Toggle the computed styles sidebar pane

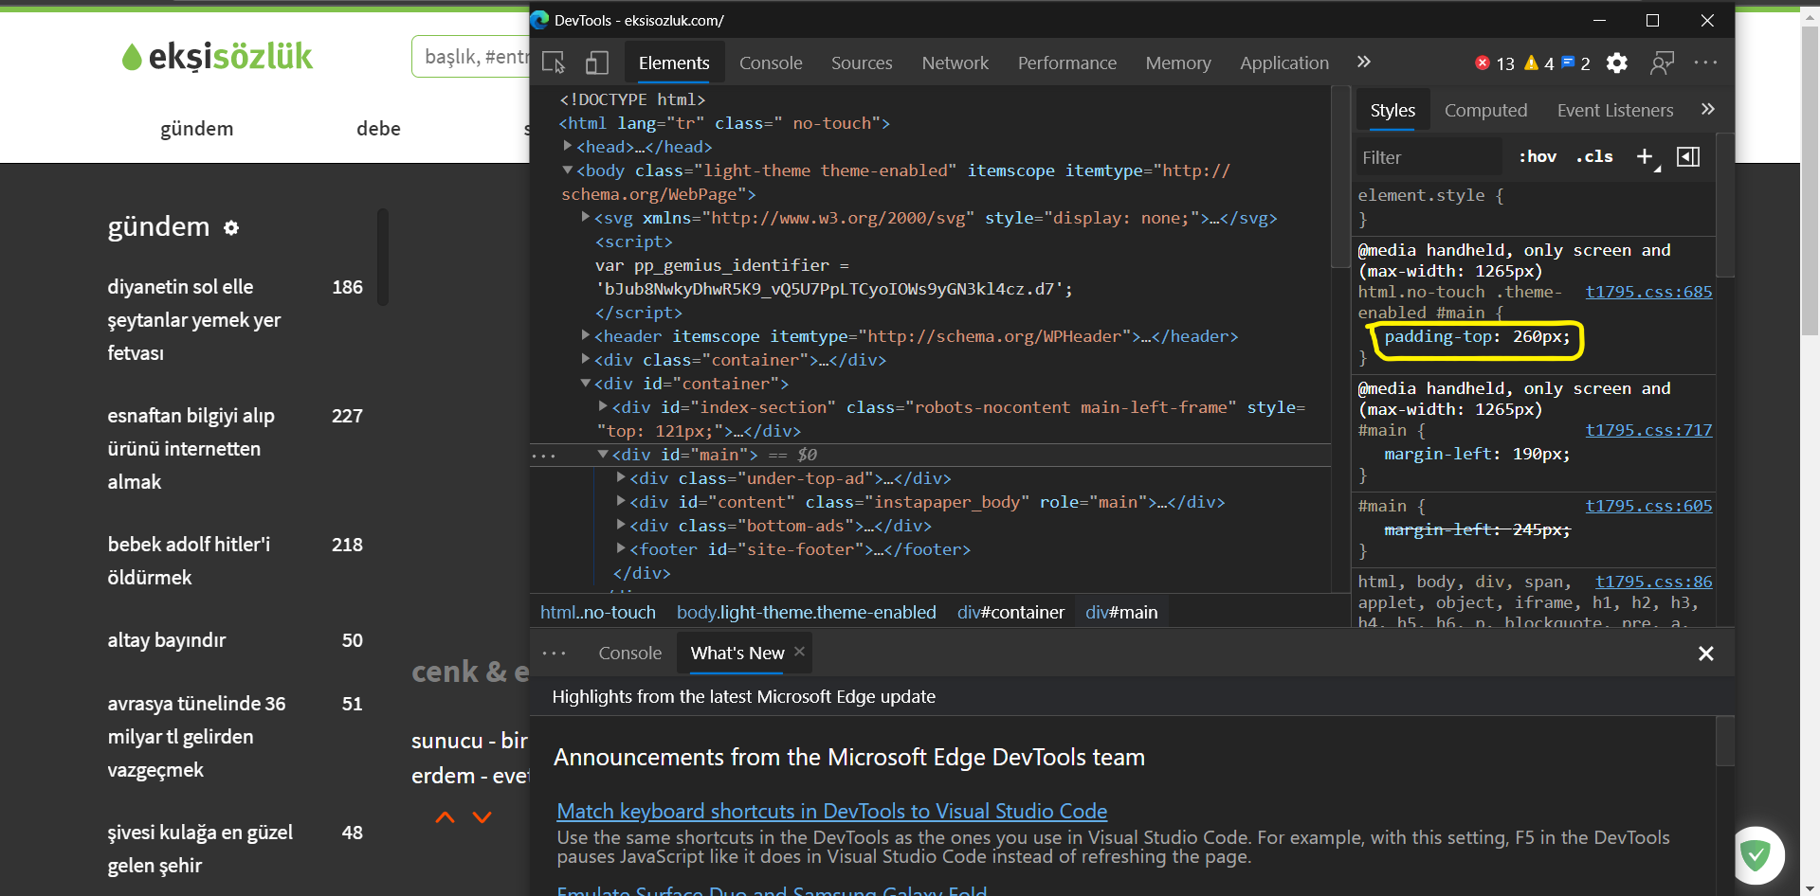pyautogui.click(x=1688, y=156)
